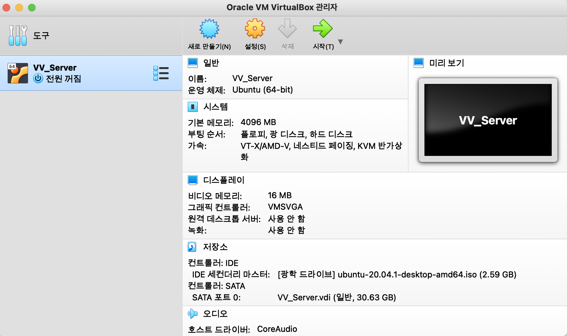Viewport: 567px width, 336px height.
Task: Click the 도구 label in sidebar
Action: (41, 36)
